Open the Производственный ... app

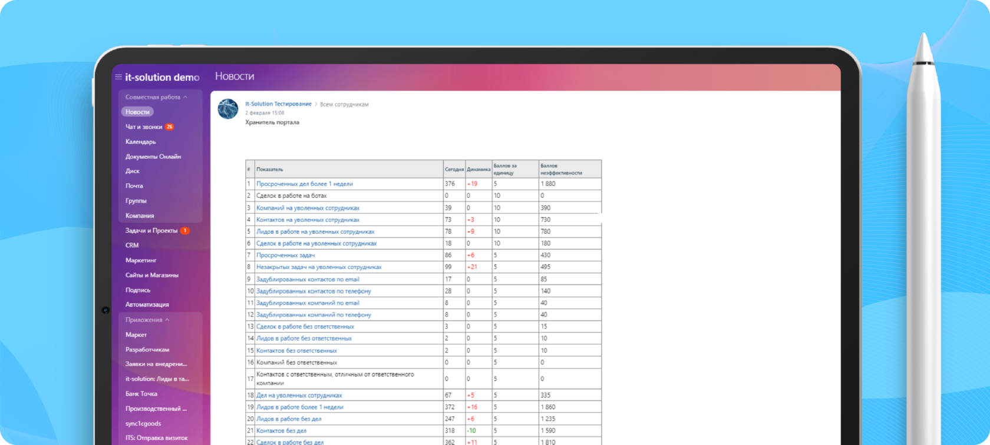tap(156, 409)
